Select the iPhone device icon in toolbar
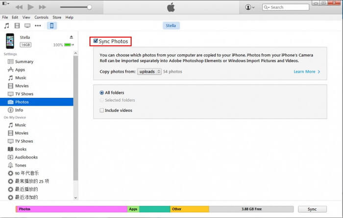The image size is (343, 218). [x=52, y=26]
